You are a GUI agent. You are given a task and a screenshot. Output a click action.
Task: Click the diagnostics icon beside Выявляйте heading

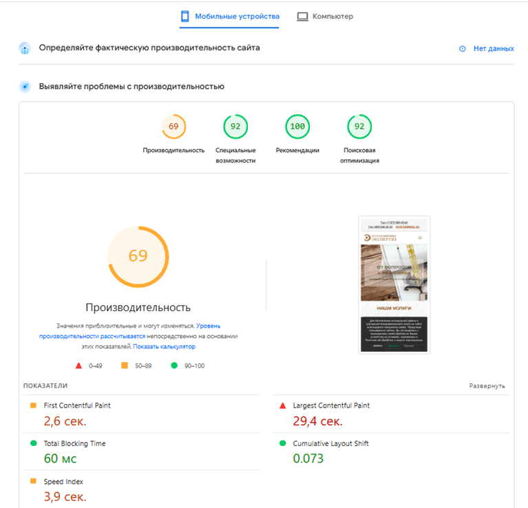click(25, 87)
